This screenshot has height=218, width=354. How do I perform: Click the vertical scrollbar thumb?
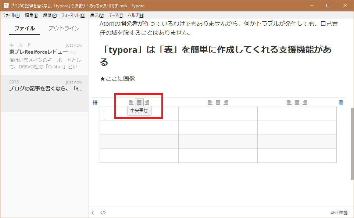[352, 144]
